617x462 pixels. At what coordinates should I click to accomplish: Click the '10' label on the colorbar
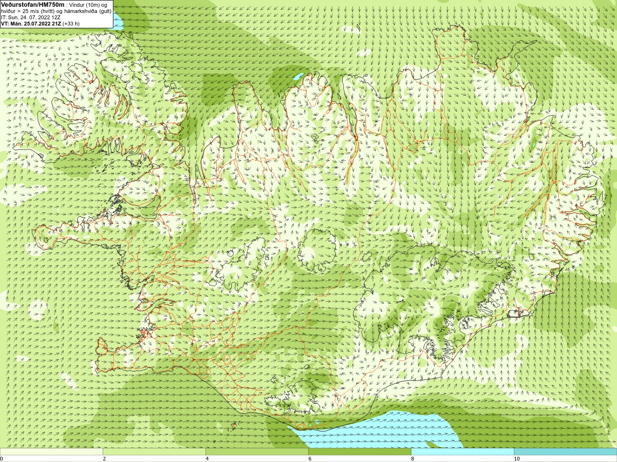[517, 459]
